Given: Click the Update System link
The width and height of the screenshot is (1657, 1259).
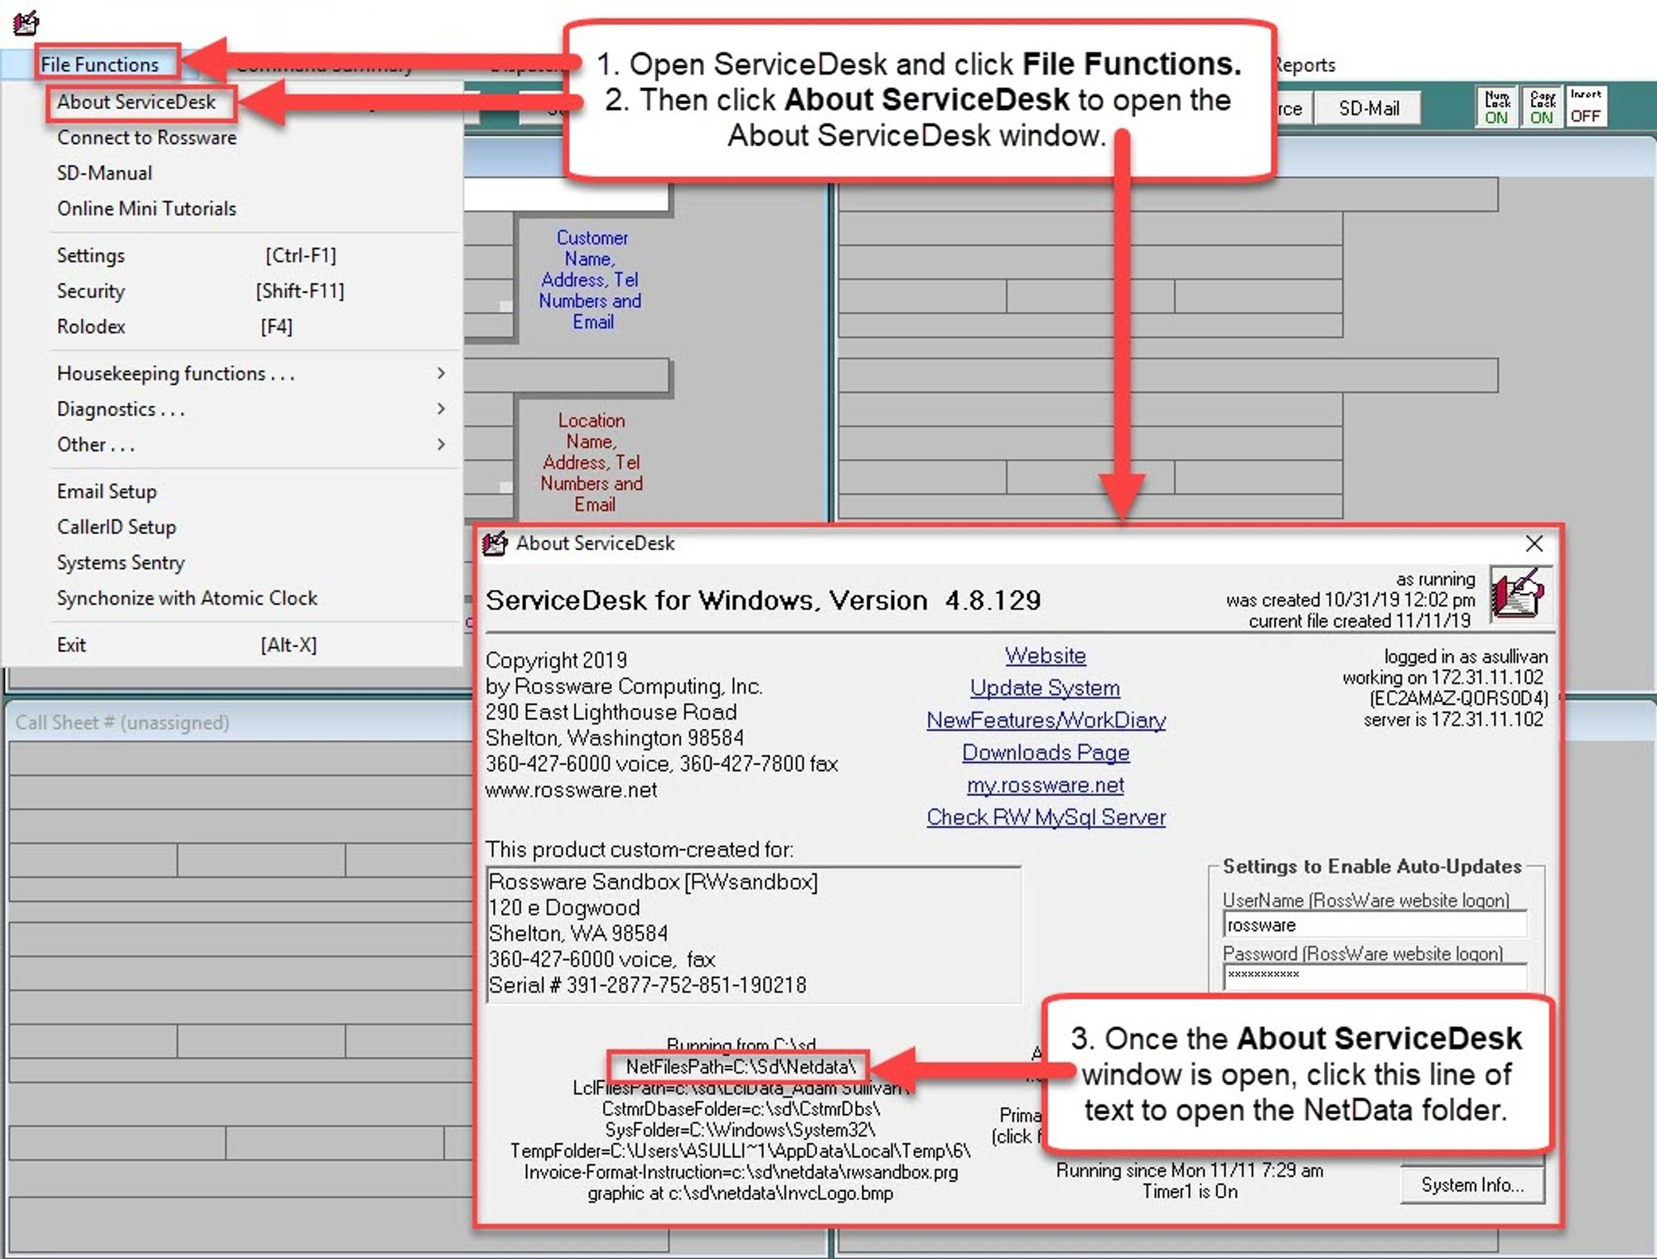Looking at the screenshot, I should click(1045, 688).
